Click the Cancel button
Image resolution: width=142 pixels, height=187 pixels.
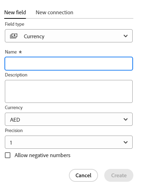click(83, 176)
